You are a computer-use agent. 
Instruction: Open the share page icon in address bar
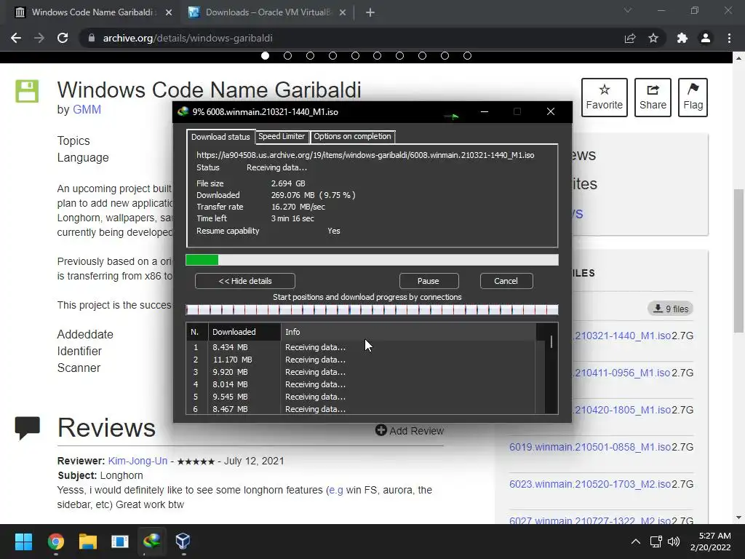click(630, 38)
